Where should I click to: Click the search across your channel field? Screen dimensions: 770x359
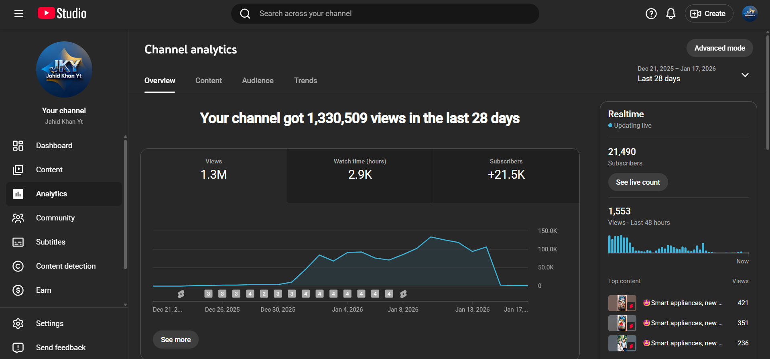(385, 14)
